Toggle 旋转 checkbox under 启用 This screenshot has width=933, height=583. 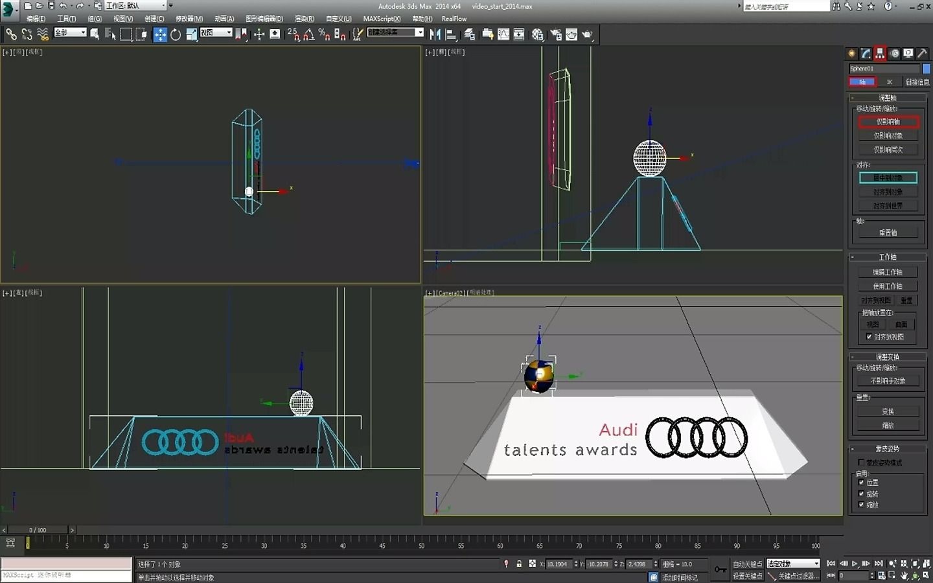pos(861,494)
